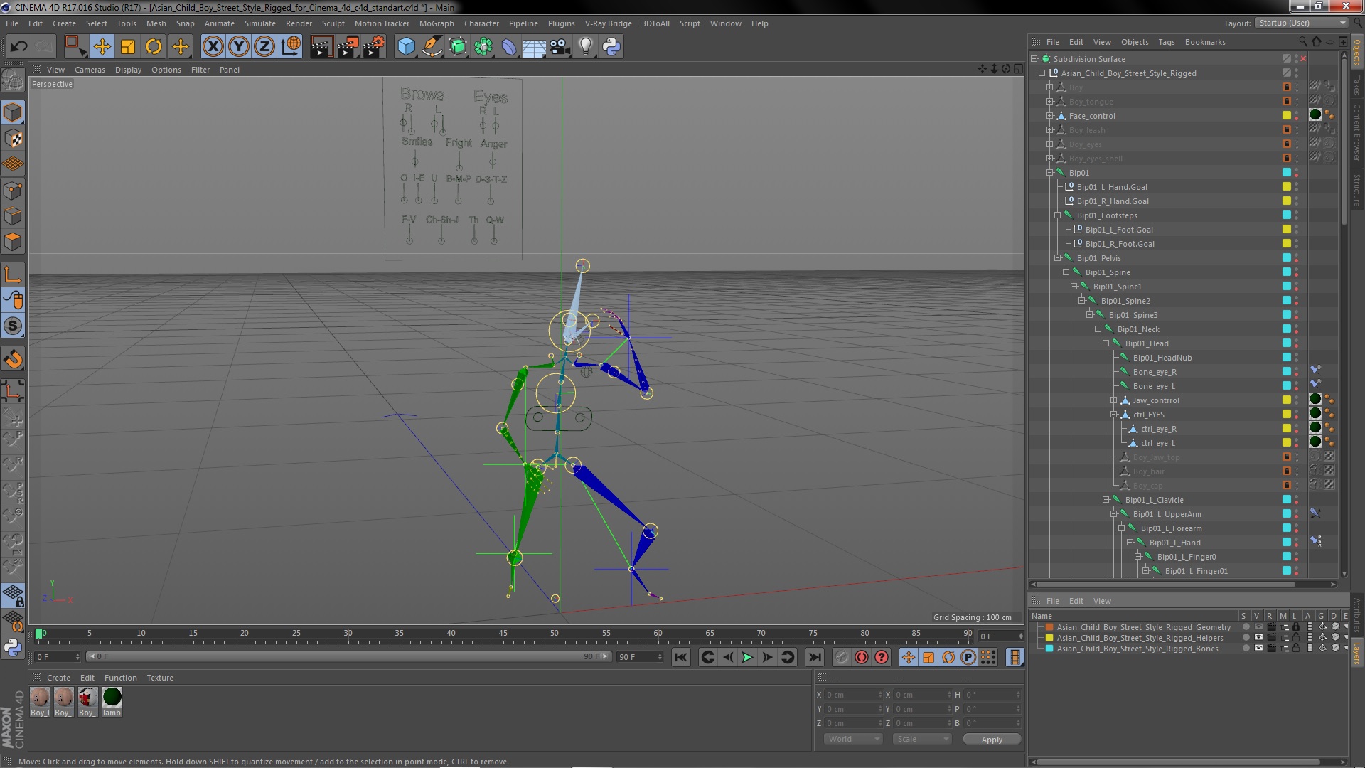Collapse the Bip01_Head node
This screenshot has width=1365, height=768.
(1106, 343)
